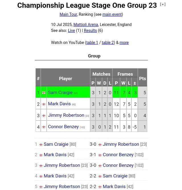The image size is (182, 190).
Task: Expand the [+] toggle beside the page title
Action: point(163,4)
